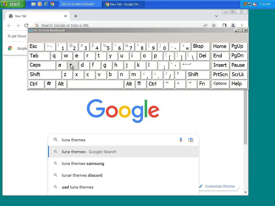The height and width of the screenshot is (206, 275).
Task: Go forward in Chrome history
Action: click(18, 25)
